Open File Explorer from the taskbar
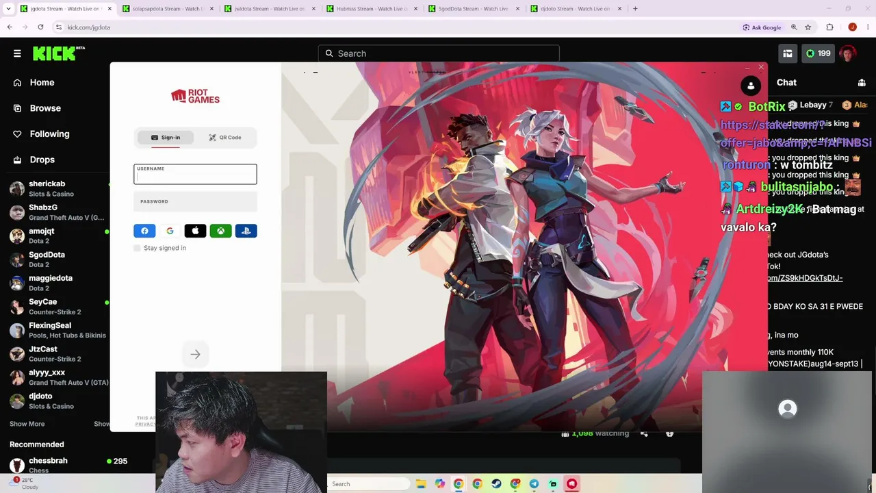Viewport: 876px width, 493px height. [421, 484]
